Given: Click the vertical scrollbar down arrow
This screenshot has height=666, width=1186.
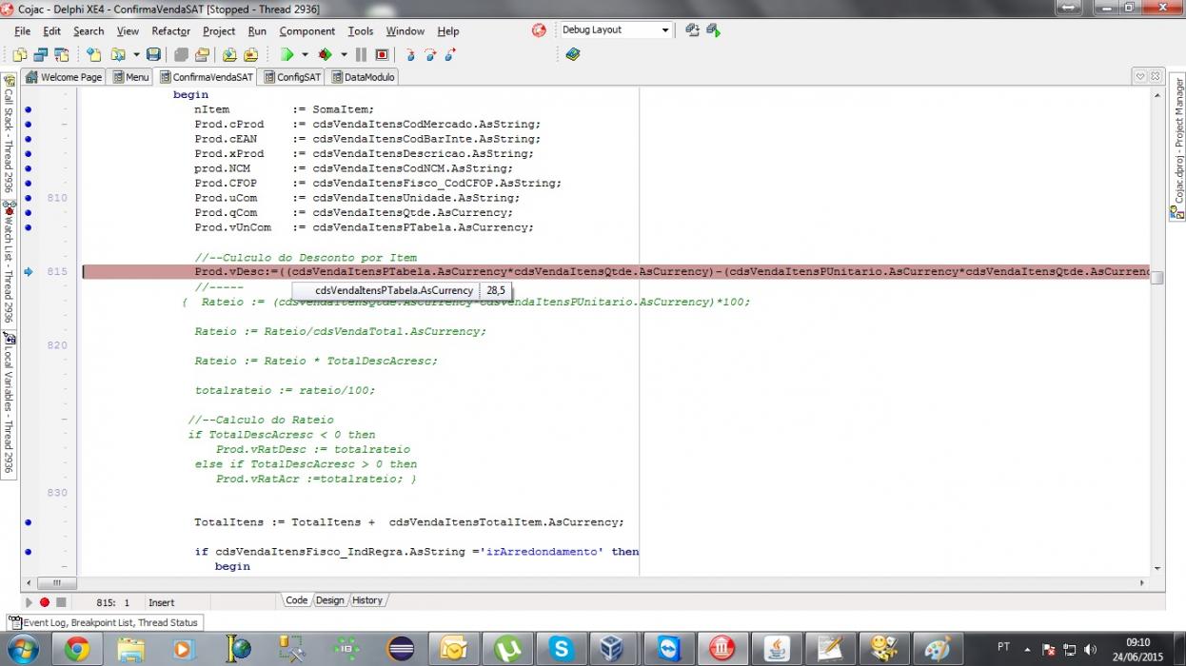Looking at the screenshot, I should click(x=1157, y=569).
